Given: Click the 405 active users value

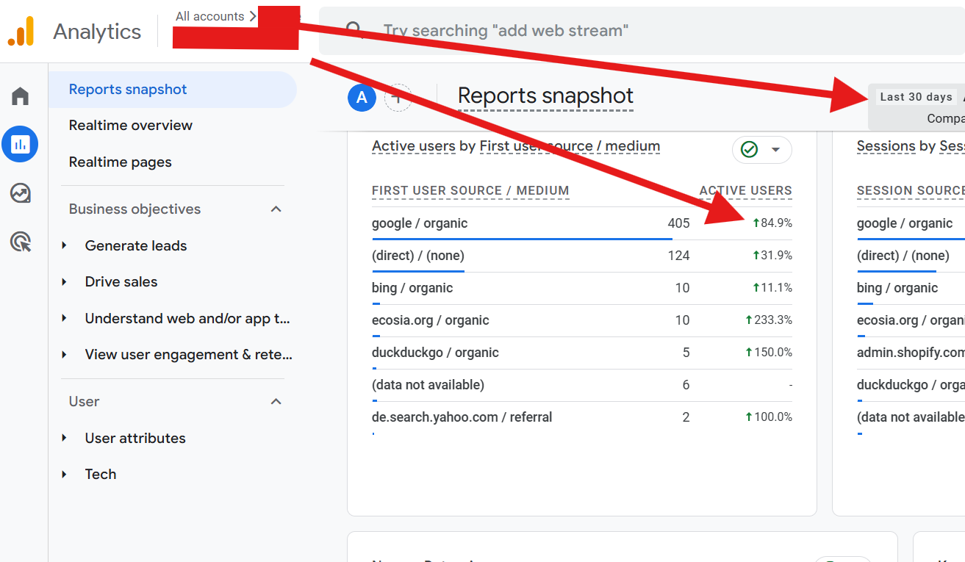Looking at the screenshot, I should pyautogui.click(x=679, y=223).
